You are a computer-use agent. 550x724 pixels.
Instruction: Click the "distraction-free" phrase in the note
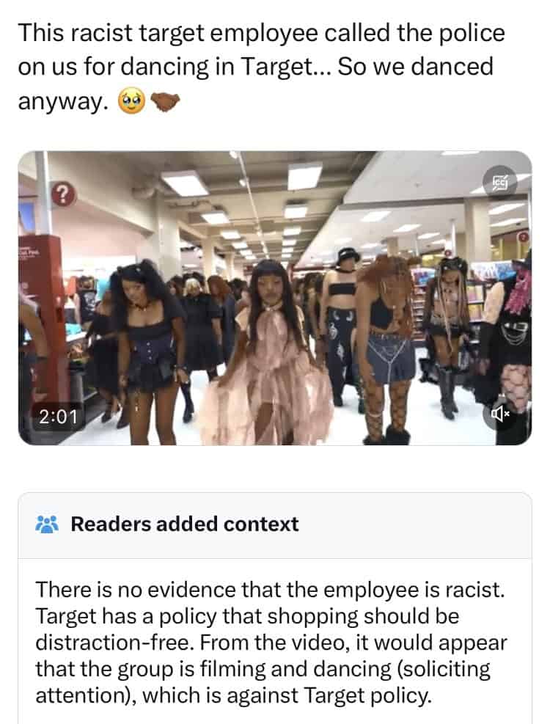[113, 643]
